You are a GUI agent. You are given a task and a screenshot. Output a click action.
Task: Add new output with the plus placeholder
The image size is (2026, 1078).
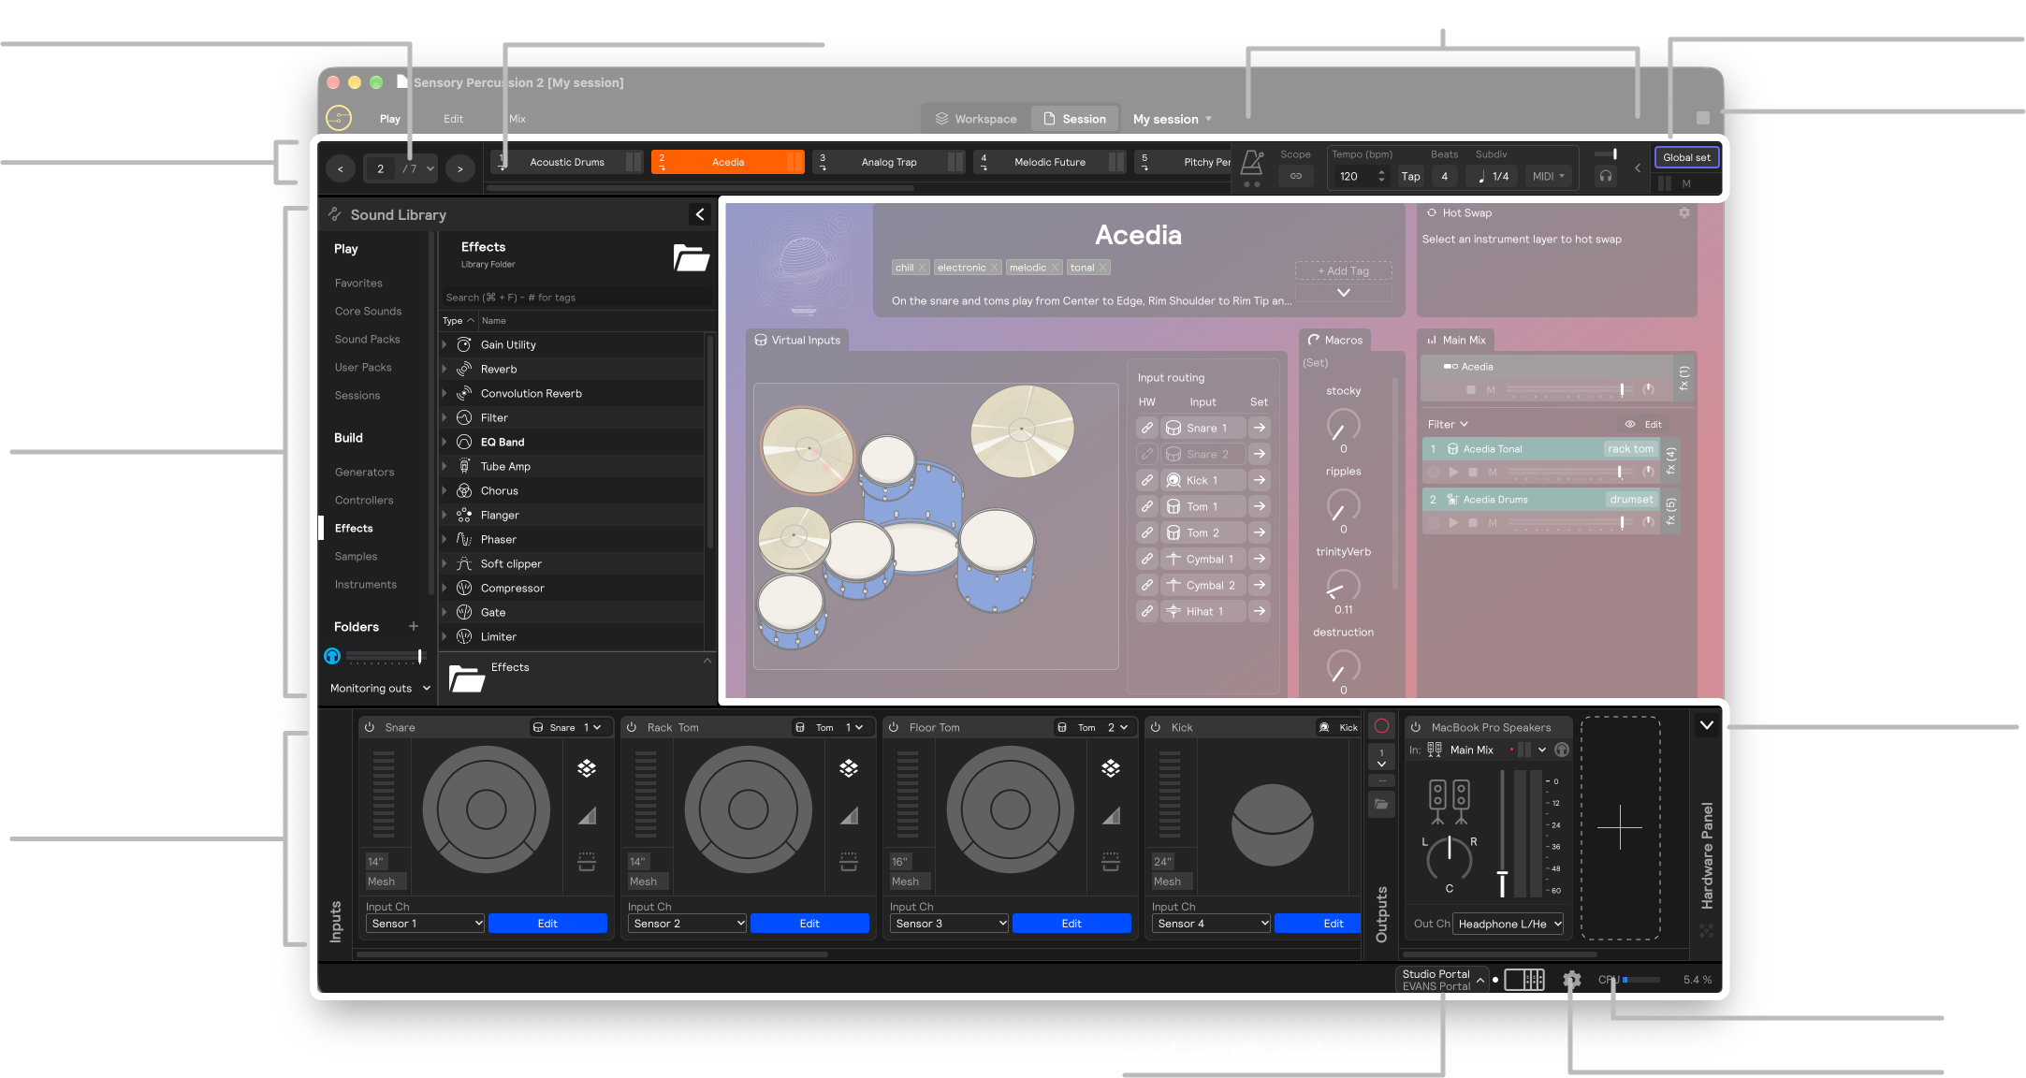[1620, 828]
